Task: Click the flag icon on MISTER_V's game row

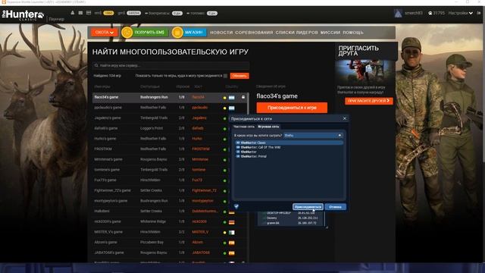Action: 231,233
